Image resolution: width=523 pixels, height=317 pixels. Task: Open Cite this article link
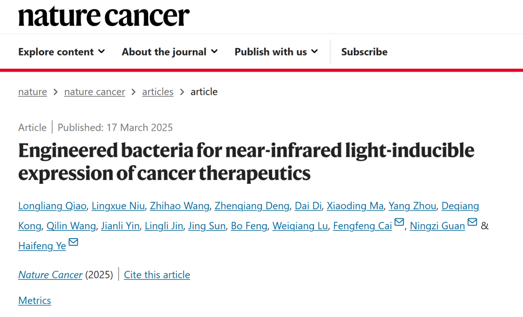157,274
